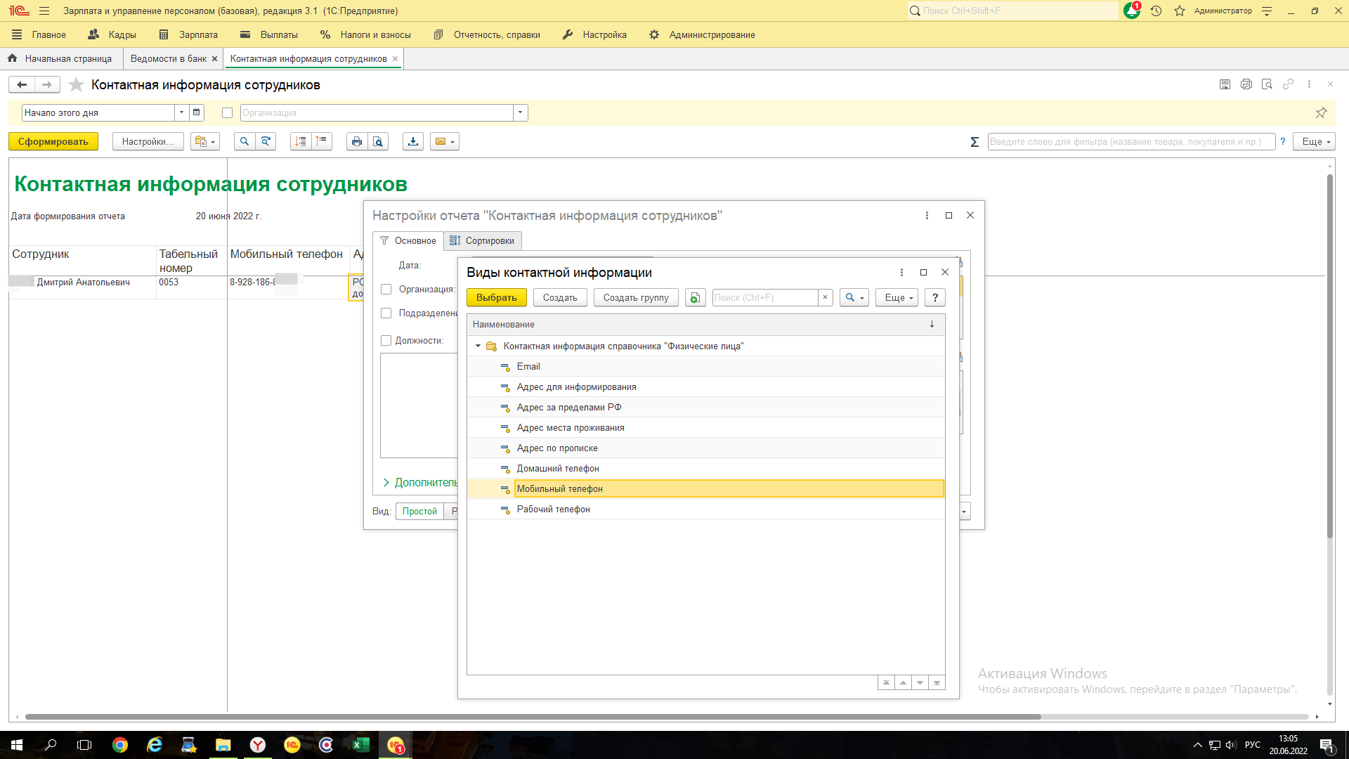1349x759 pixels.
Task: Open 1C app in Windows taskbar
Action: click(x=396, y=745)
